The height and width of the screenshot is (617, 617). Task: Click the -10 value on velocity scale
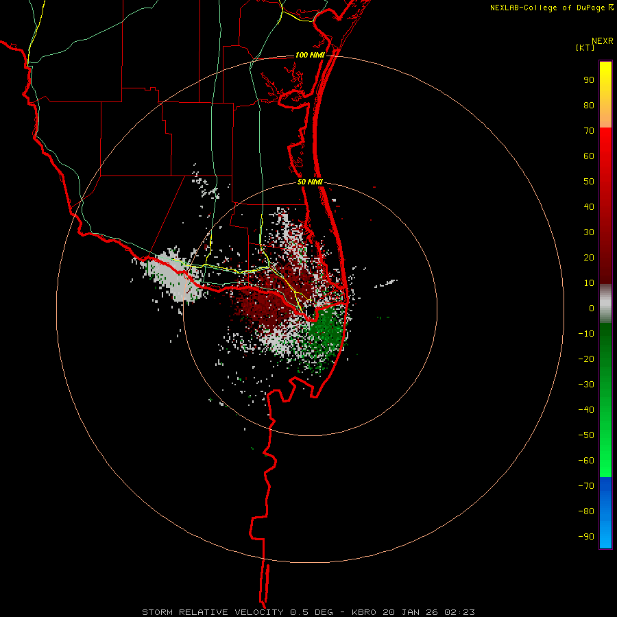[586, 334]
